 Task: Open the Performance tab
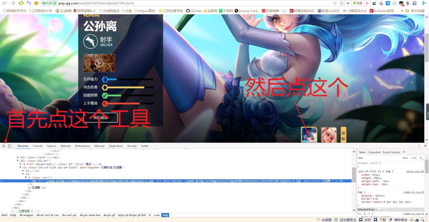(x=83, y=146)
